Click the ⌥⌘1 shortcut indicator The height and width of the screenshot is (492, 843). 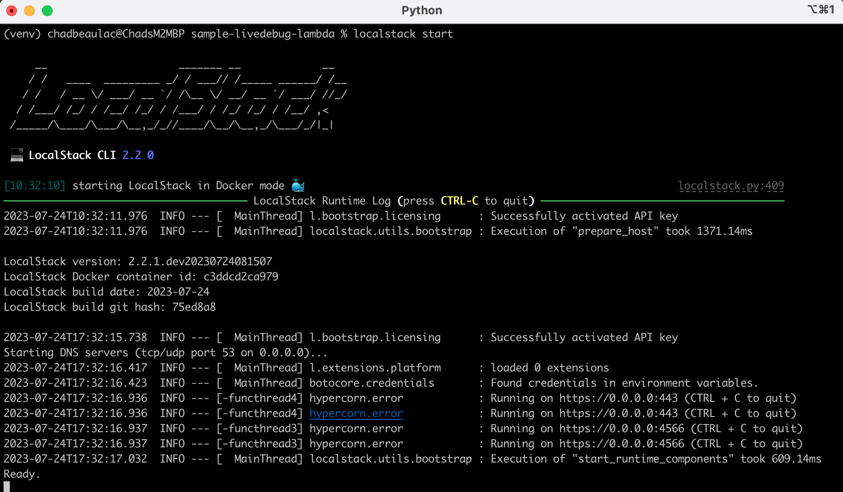click(x=821, y=9)
